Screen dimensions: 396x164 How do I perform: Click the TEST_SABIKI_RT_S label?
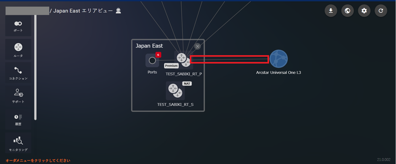(x=175, y=105)
